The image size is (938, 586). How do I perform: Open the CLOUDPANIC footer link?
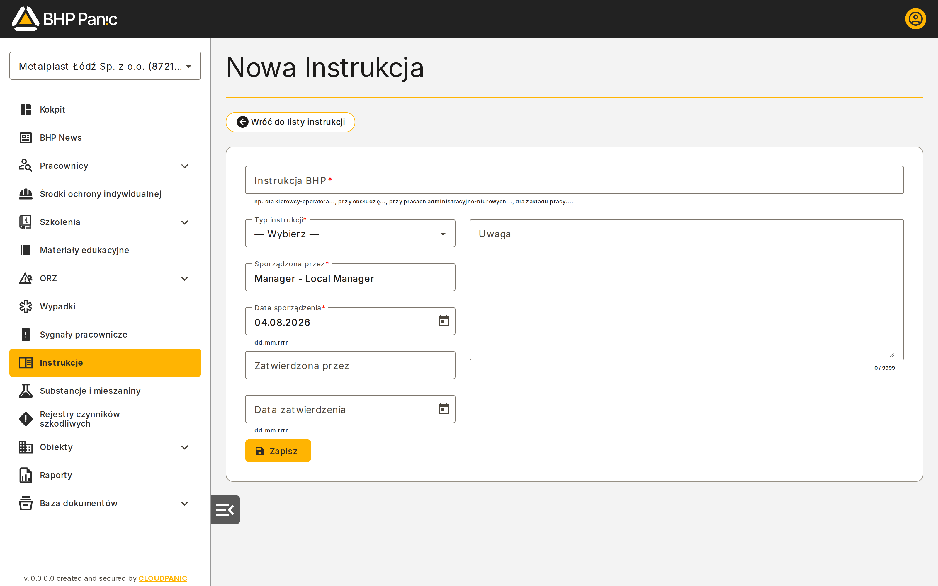(x=163, y=578)
